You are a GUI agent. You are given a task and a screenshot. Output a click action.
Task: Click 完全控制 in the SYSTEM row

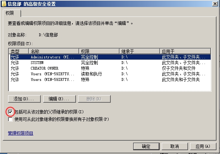coord(89,63)
